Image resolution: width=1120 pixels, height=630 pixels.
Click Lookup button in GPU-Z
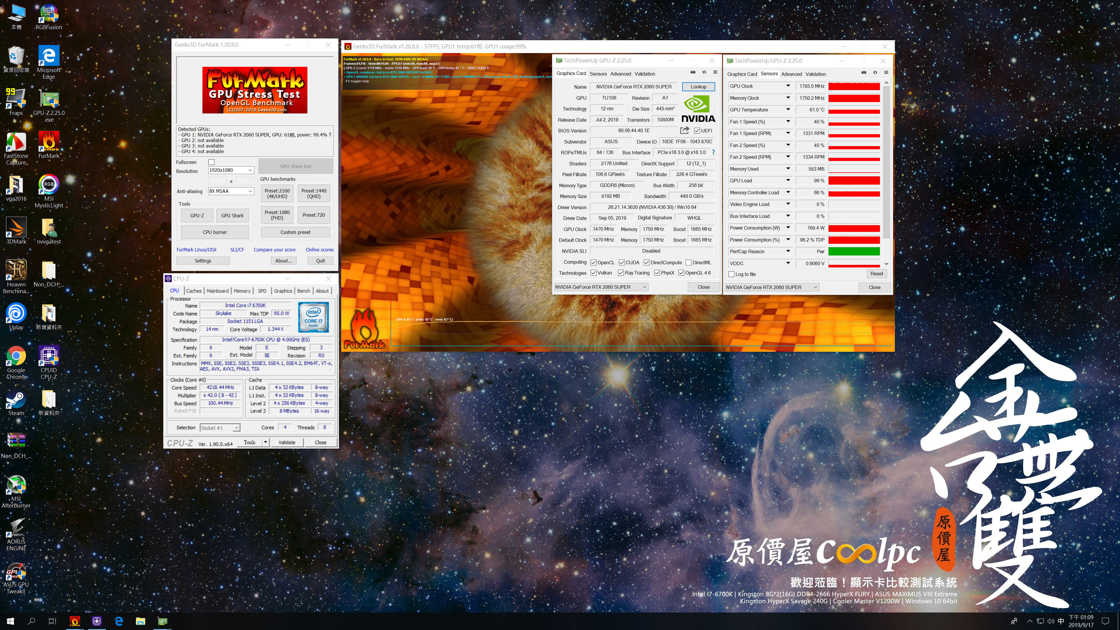[698, 87]
